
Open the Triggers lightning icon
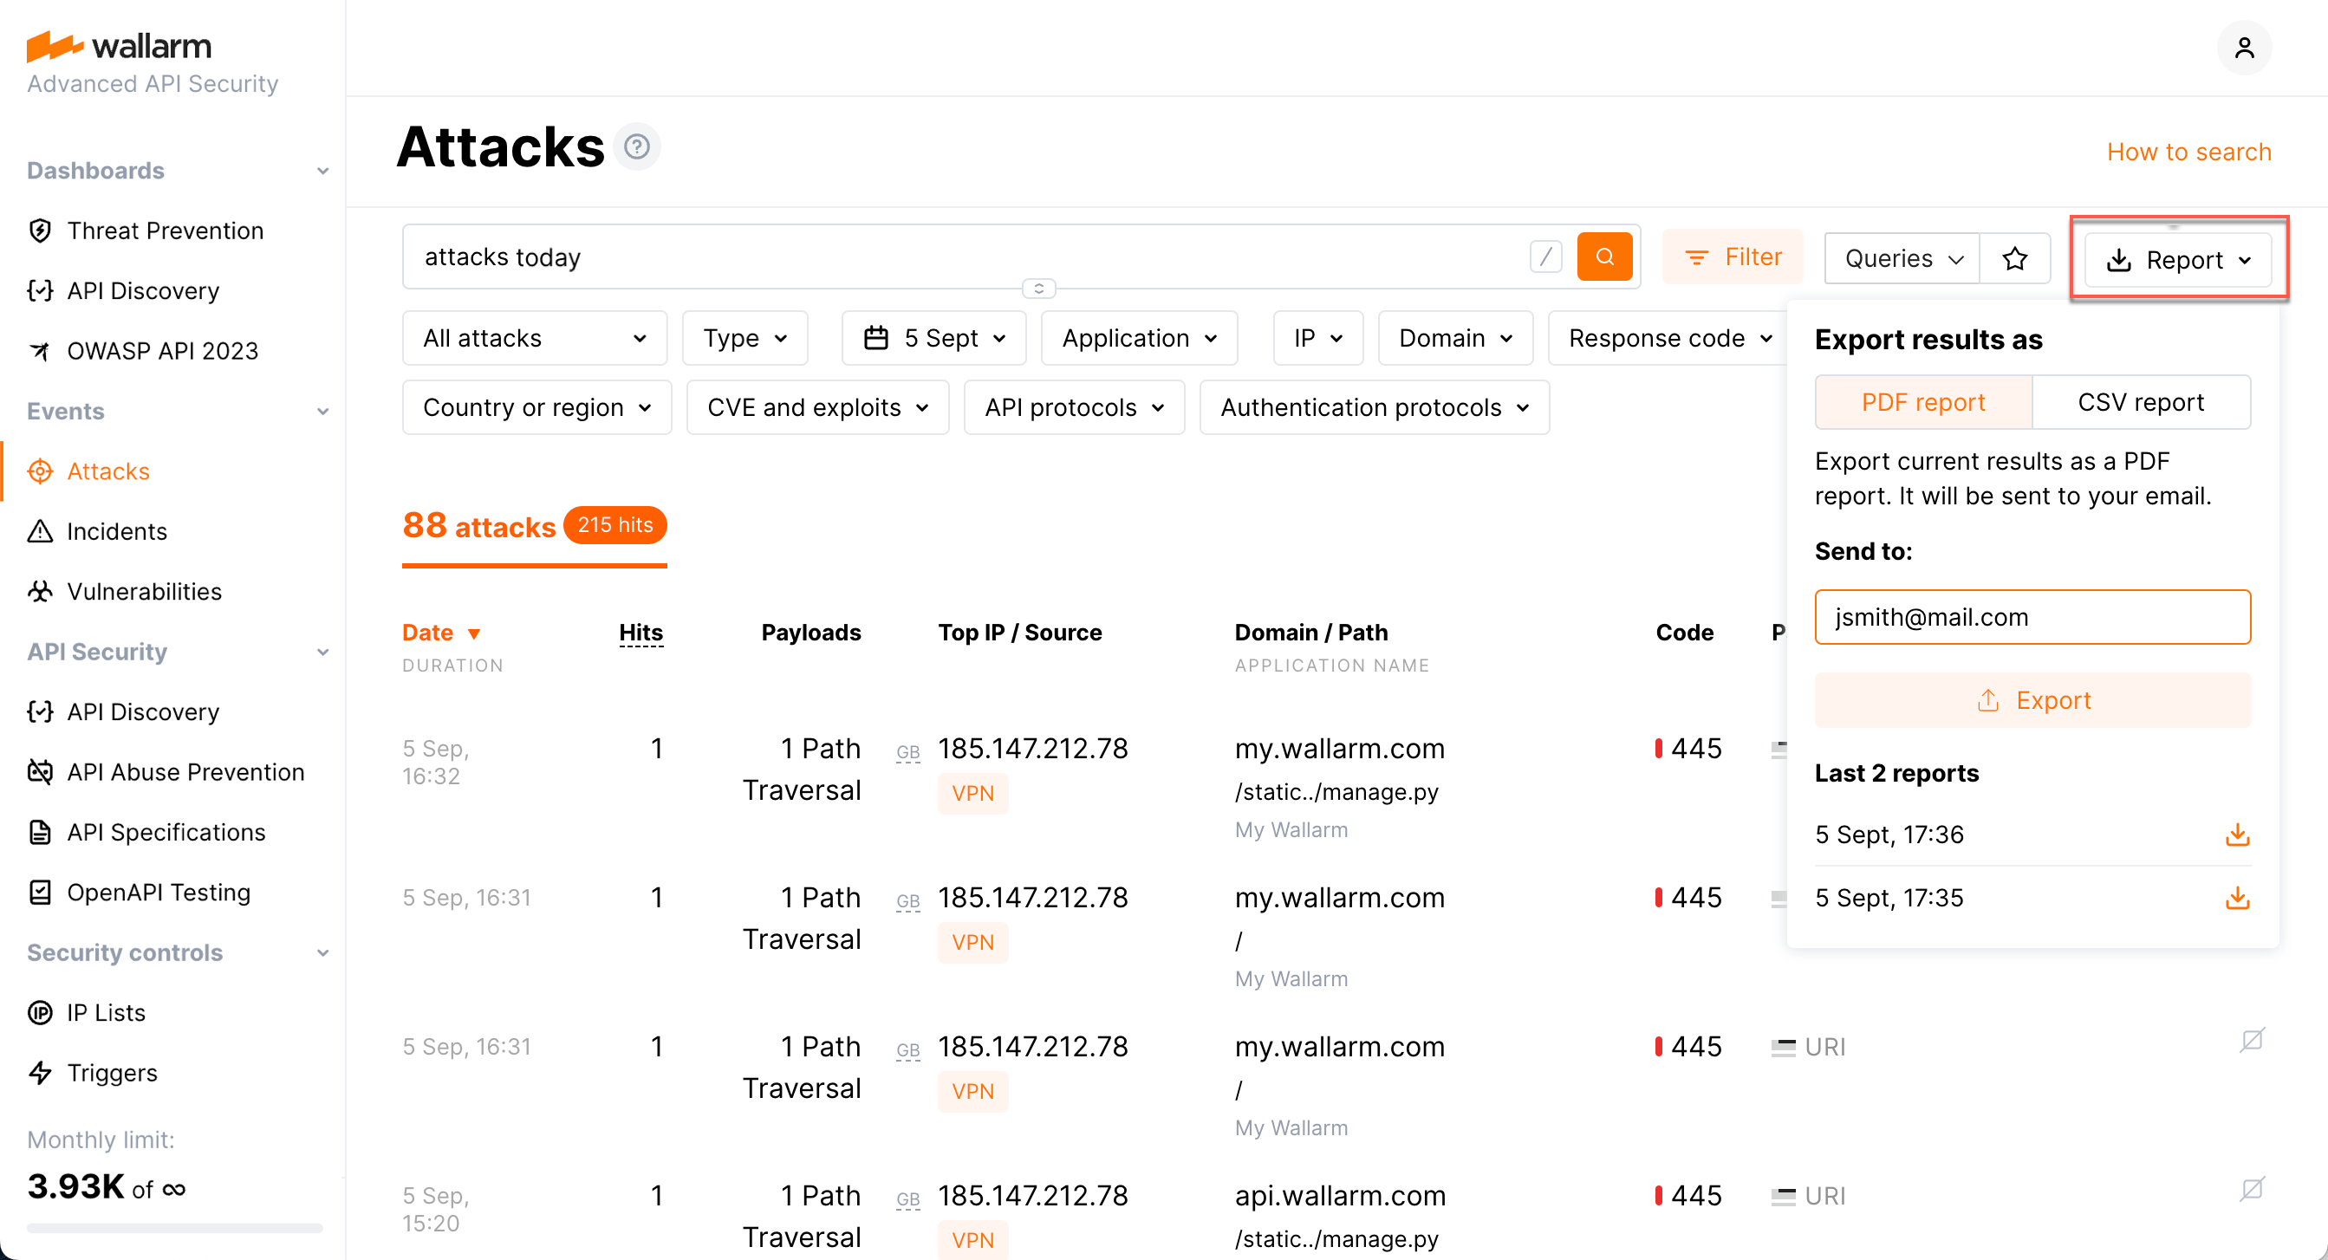pos(40,1073)
